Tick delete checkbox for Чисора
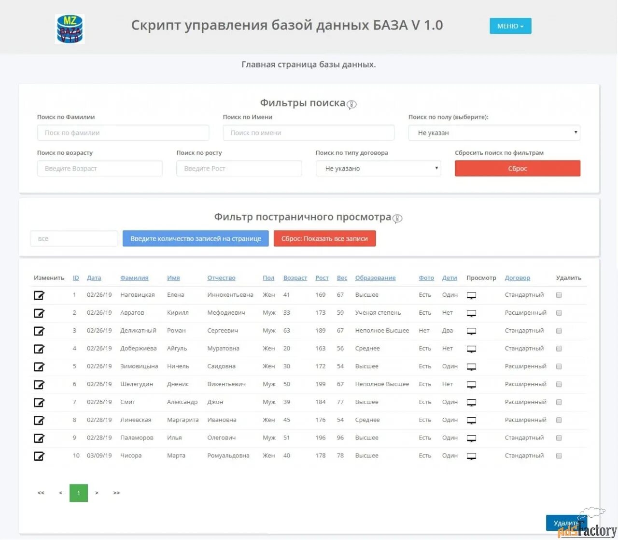 coord(559,456)
